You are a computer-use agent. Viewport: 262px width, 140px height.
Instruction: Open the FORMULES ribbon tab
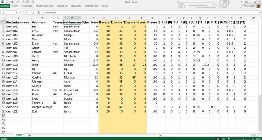[x=62, y=6]
